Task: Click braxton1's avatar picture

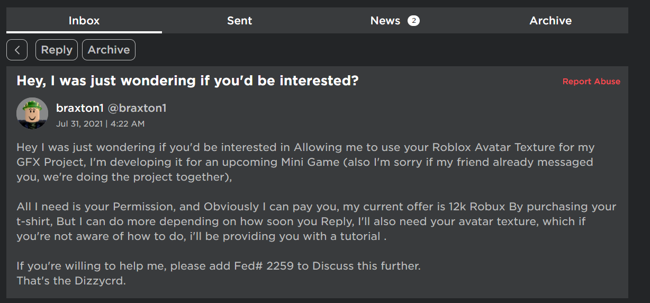Action: 32,113
